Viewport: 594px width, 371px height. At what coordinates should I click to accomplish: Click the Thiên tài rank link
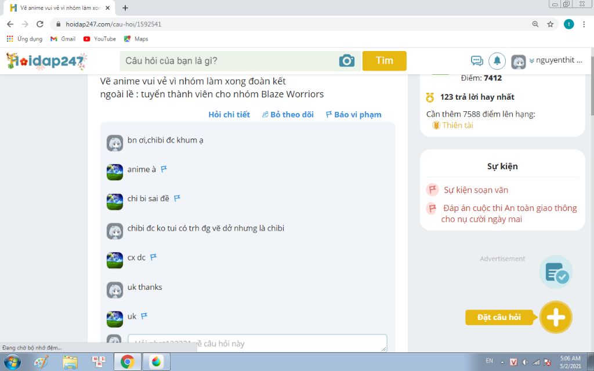[x=457, y=125]
